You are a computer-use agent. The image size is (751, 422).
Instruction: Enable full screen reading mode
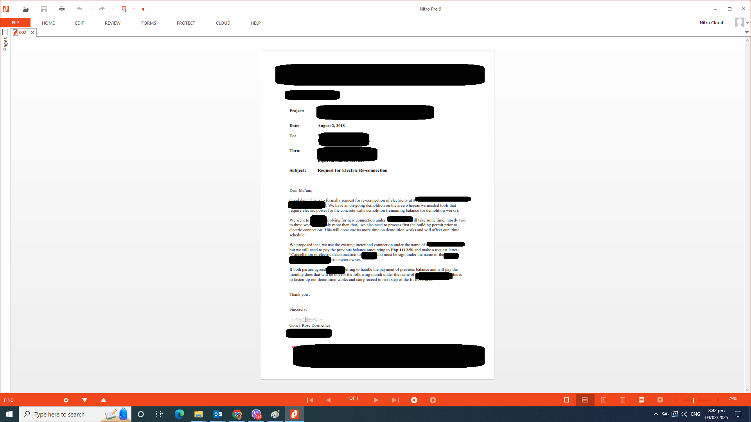641,400
